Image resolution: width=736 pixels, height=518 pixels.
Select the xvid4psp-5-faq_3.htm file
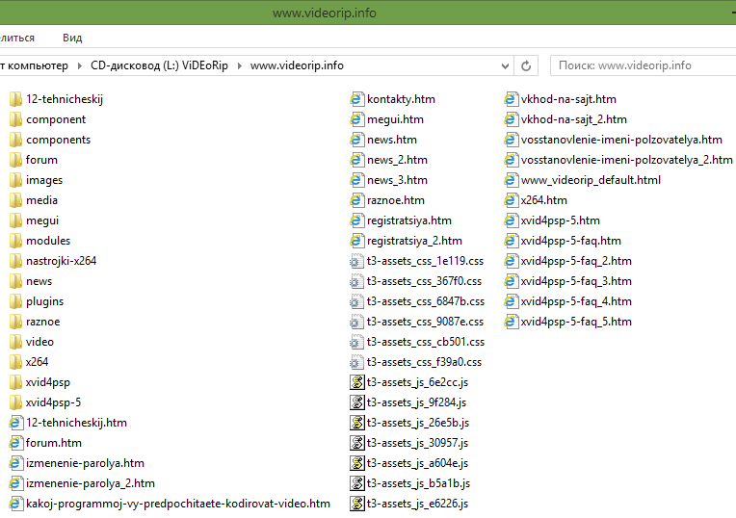[x=575, y=281]
